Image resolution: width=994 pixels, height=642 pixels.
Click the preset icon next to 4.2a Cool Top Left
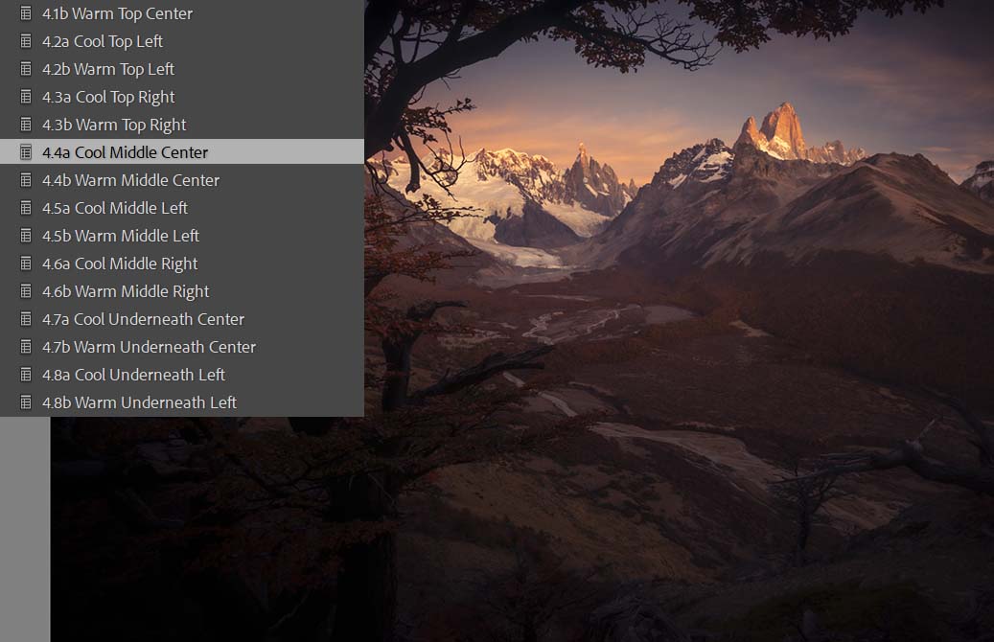26,41
